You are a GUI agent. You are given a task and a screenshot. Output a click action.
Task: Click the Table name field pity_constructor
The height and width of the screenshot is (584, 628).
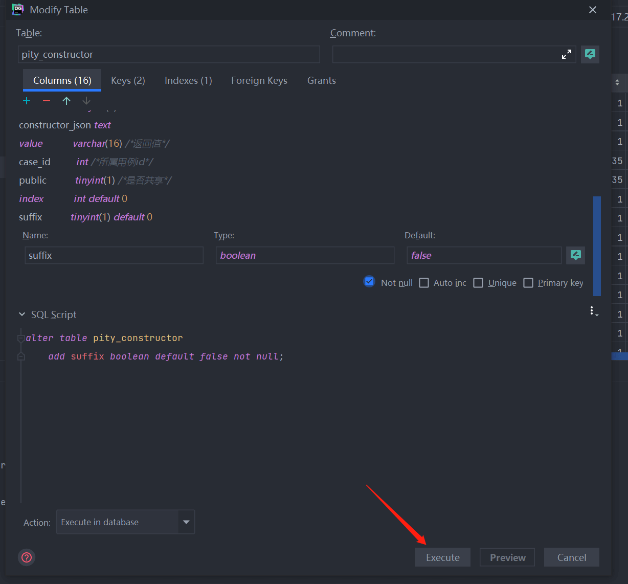tap(169, 54)
